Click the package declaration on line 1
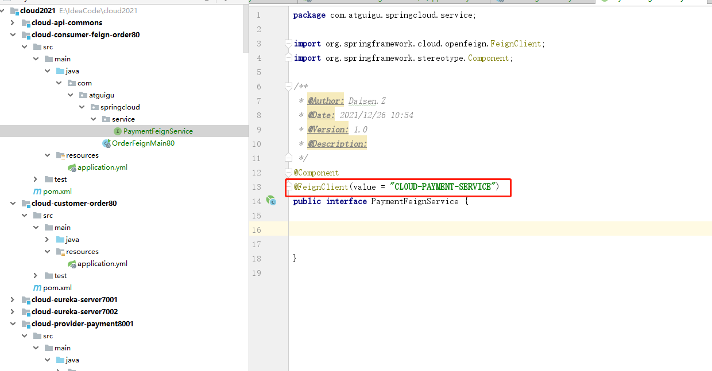The height and width of the screenshot is (371, 712). 385,15
